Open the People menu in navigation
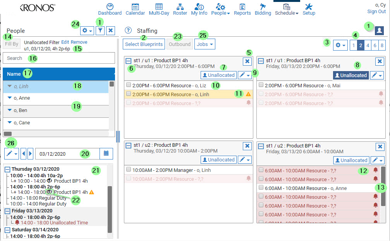Screen dimensions: 390x241 click(220, 13)
